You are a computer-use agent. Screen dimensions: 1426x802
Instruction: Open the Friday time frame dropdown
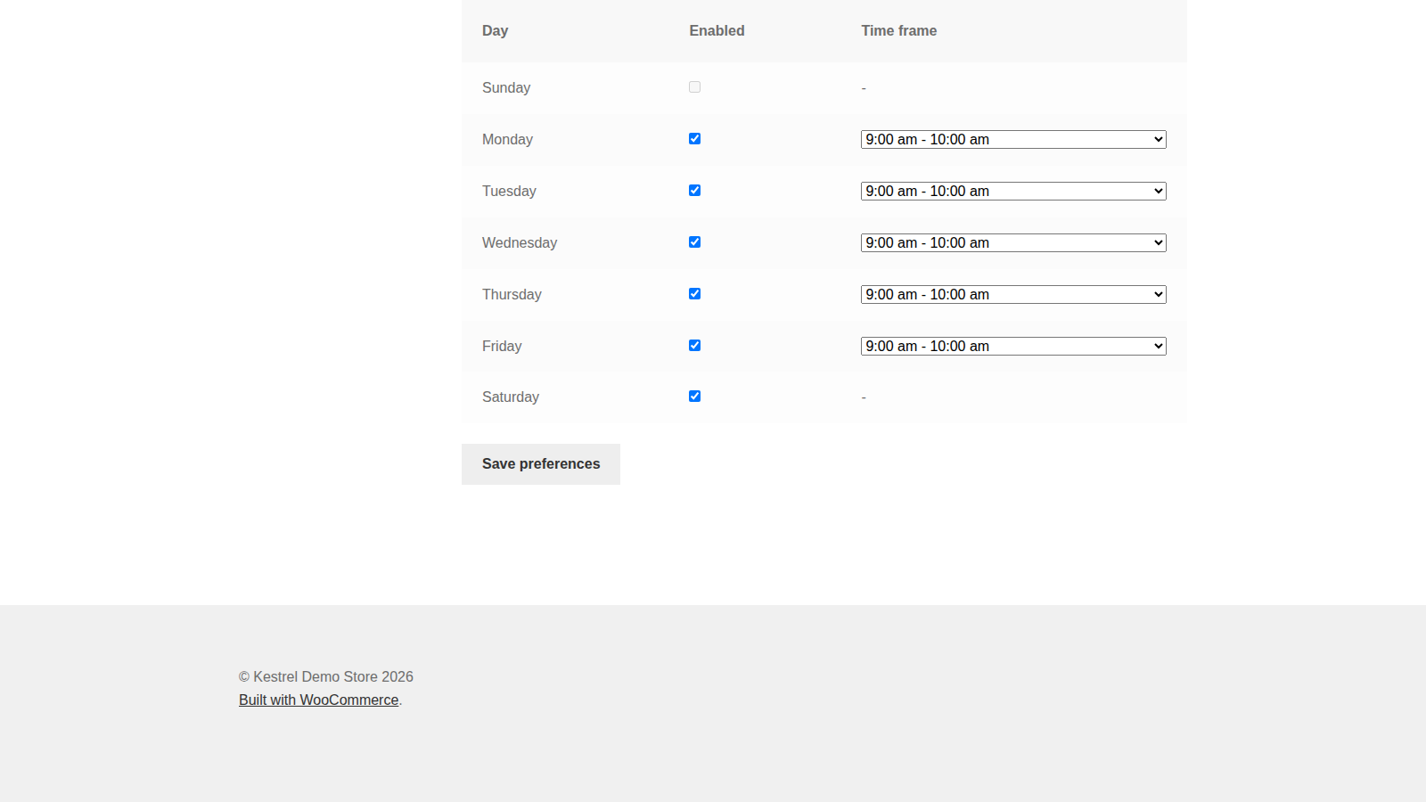tap(1013, 347)
